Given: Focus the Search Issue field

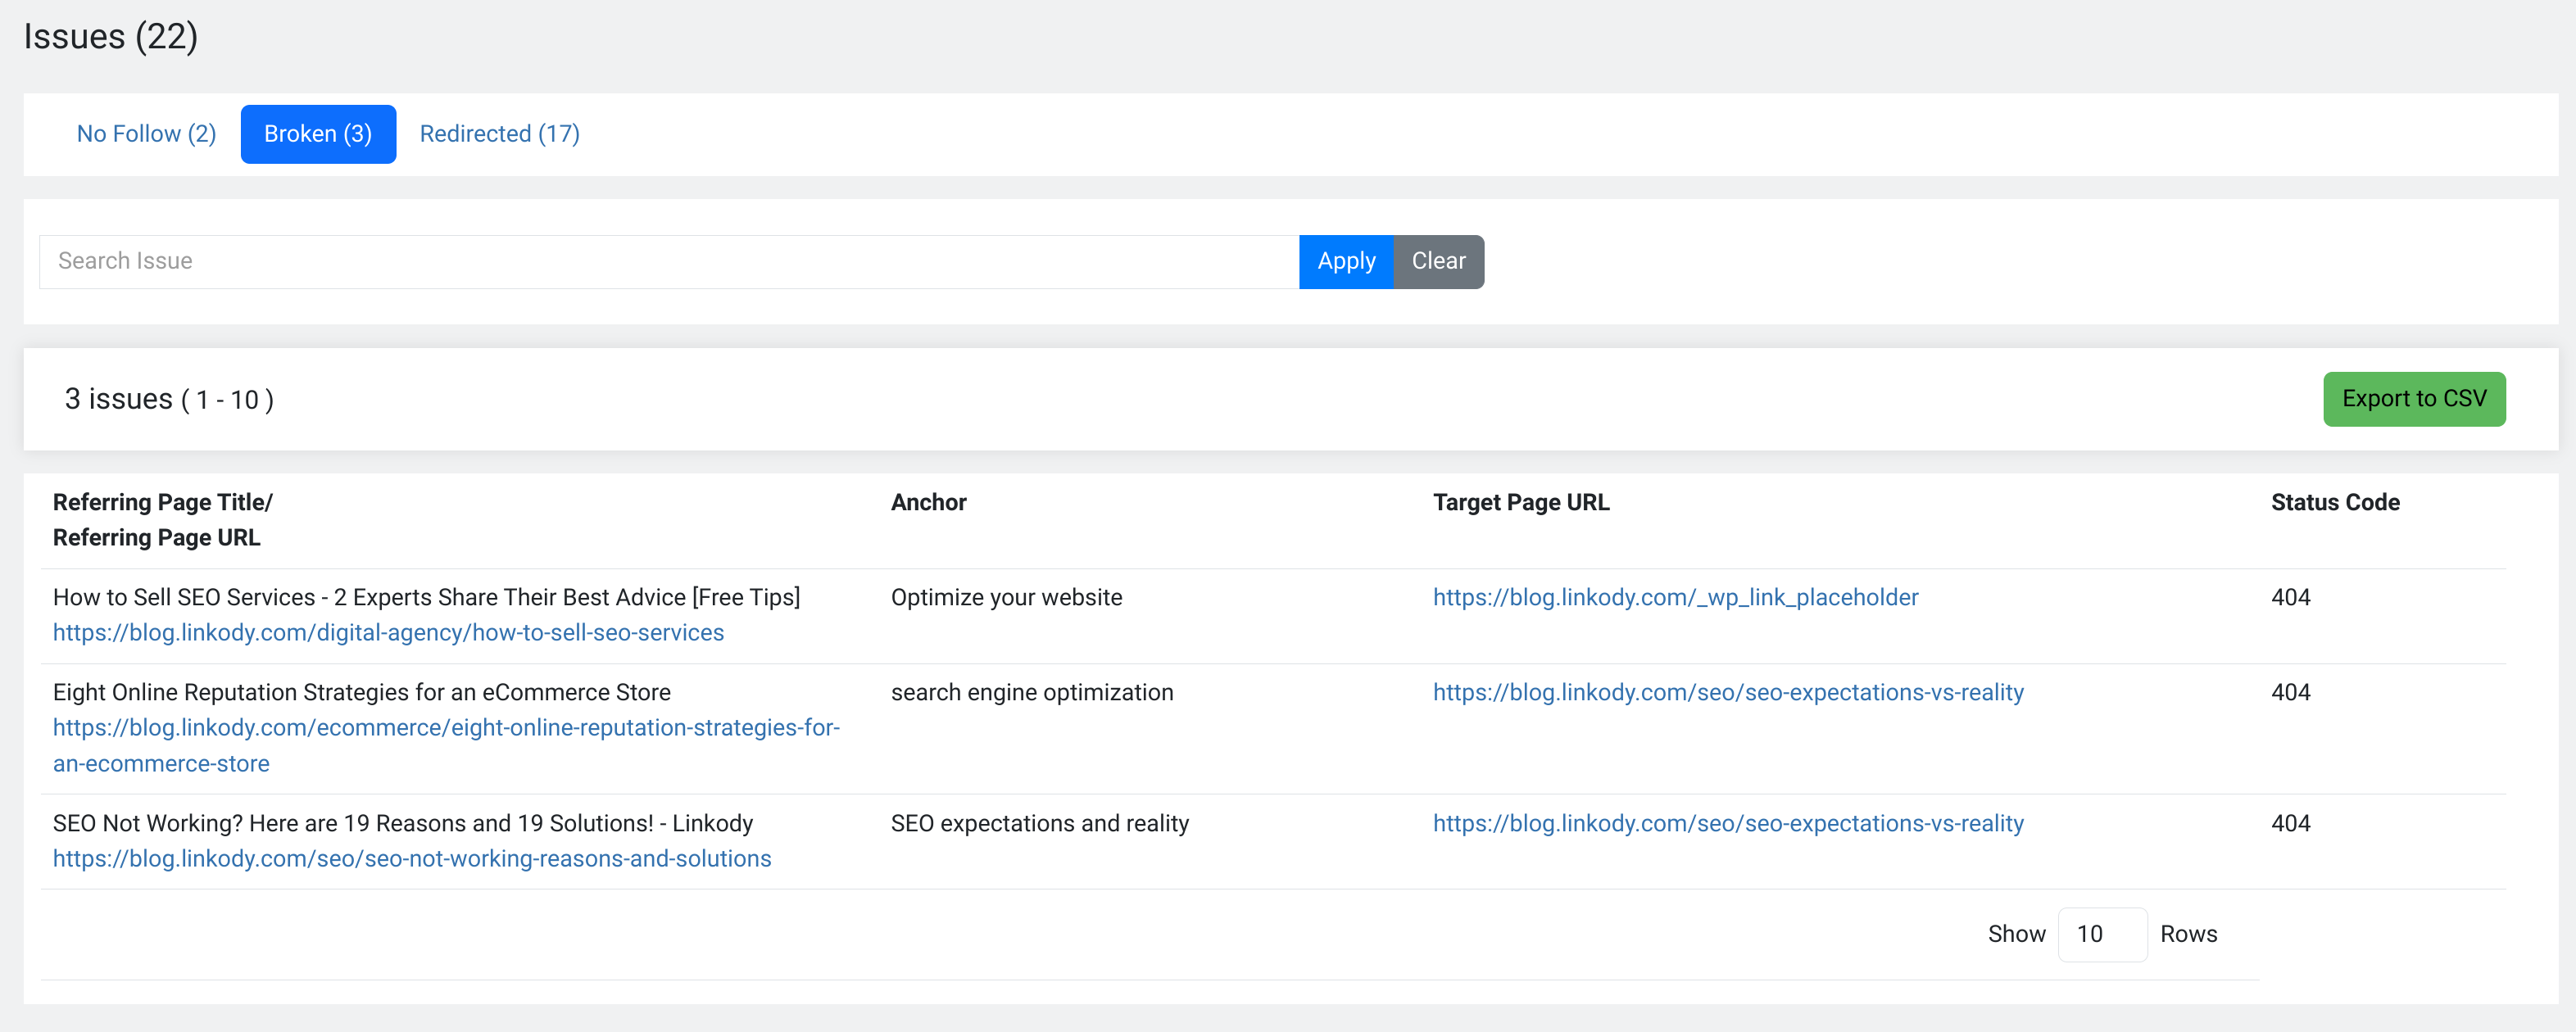Looking at the screenshot, I should pyautogui.click(x=669, y=262).
